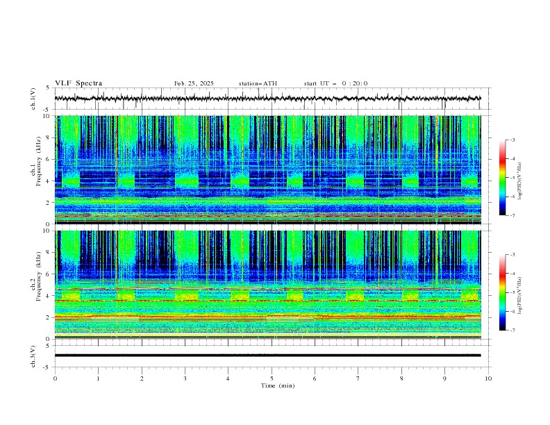
Task: Click the 'start UT = 0:20:0' text
Action: click(335, 83)
